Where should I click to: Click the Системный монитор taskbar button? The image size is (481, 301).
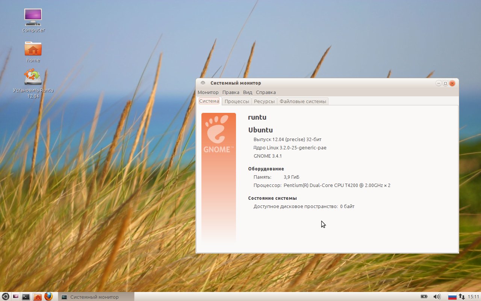pos(97,296)
